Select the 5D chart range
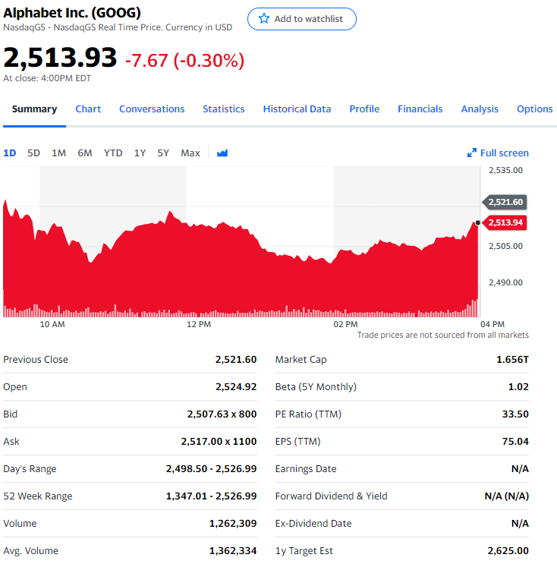The height and width of the screenshot is (567, 557). [33, 153]
